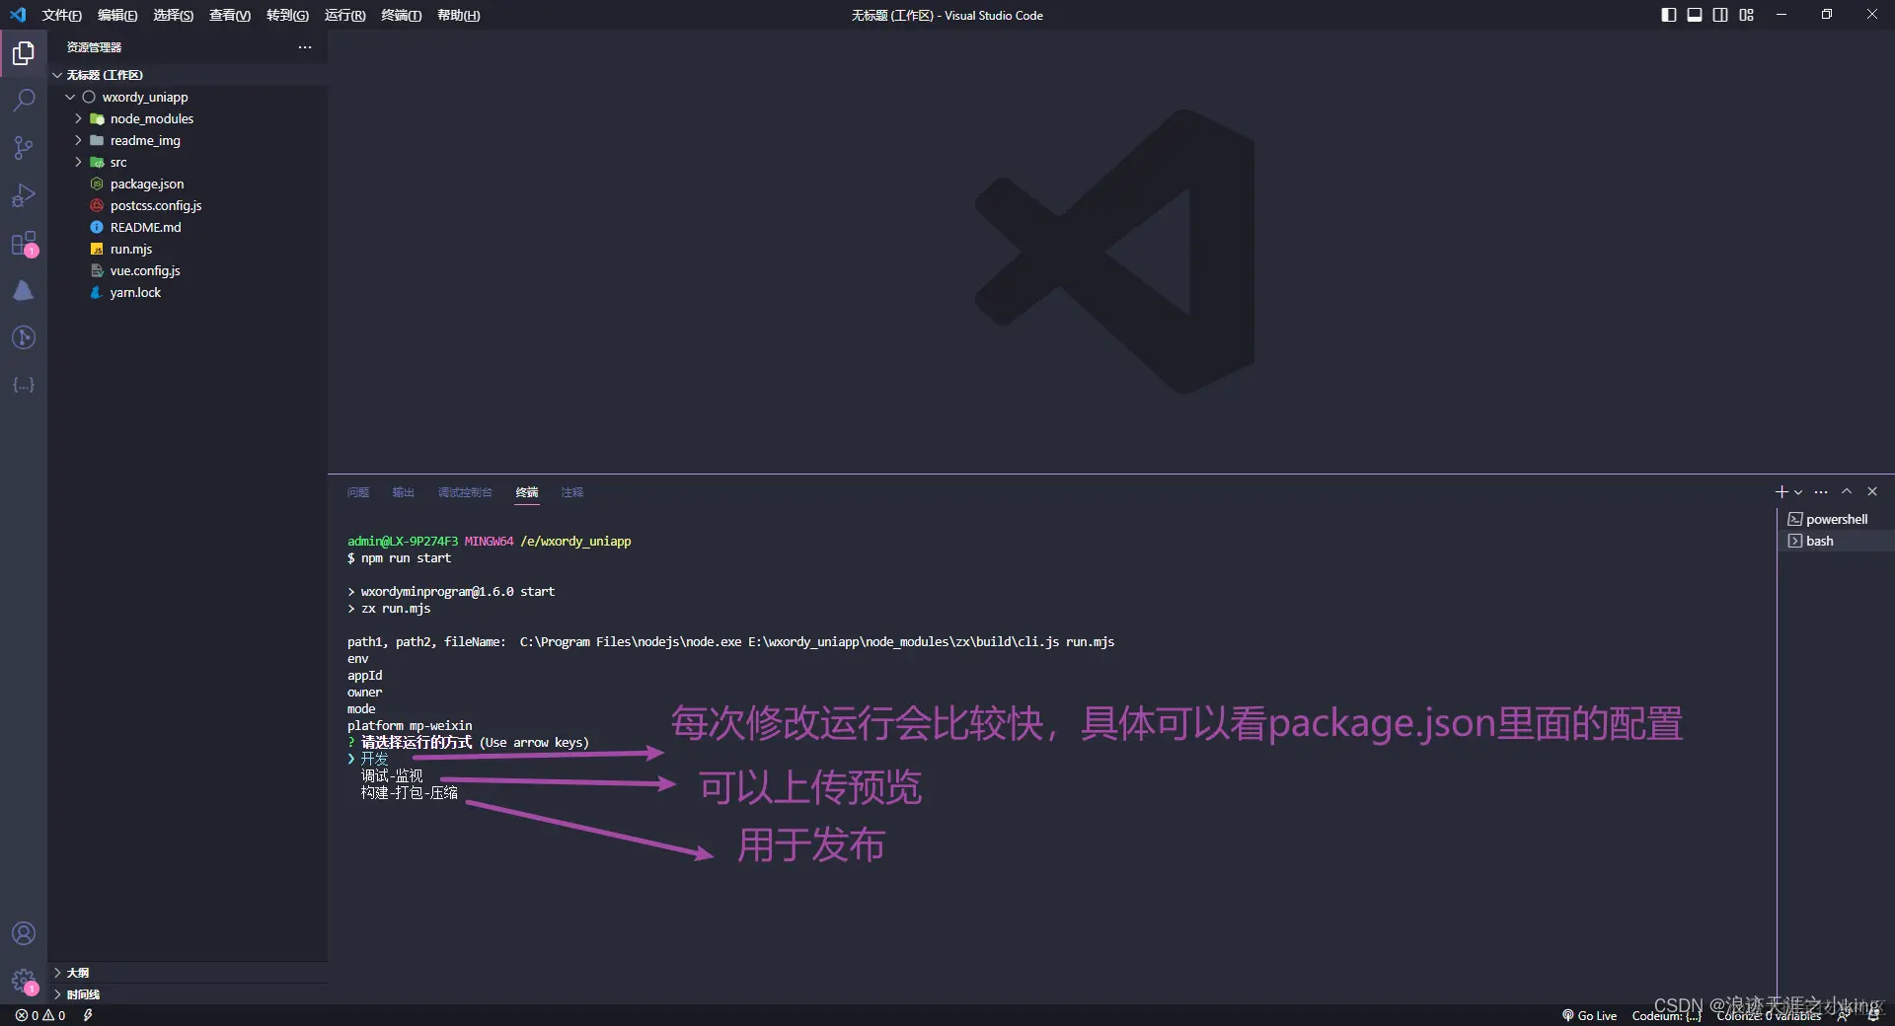Click the new terminal plus icon
Image resolution: width=1895 pixels, height=1026 pixels.
(x=1781, y=491)
